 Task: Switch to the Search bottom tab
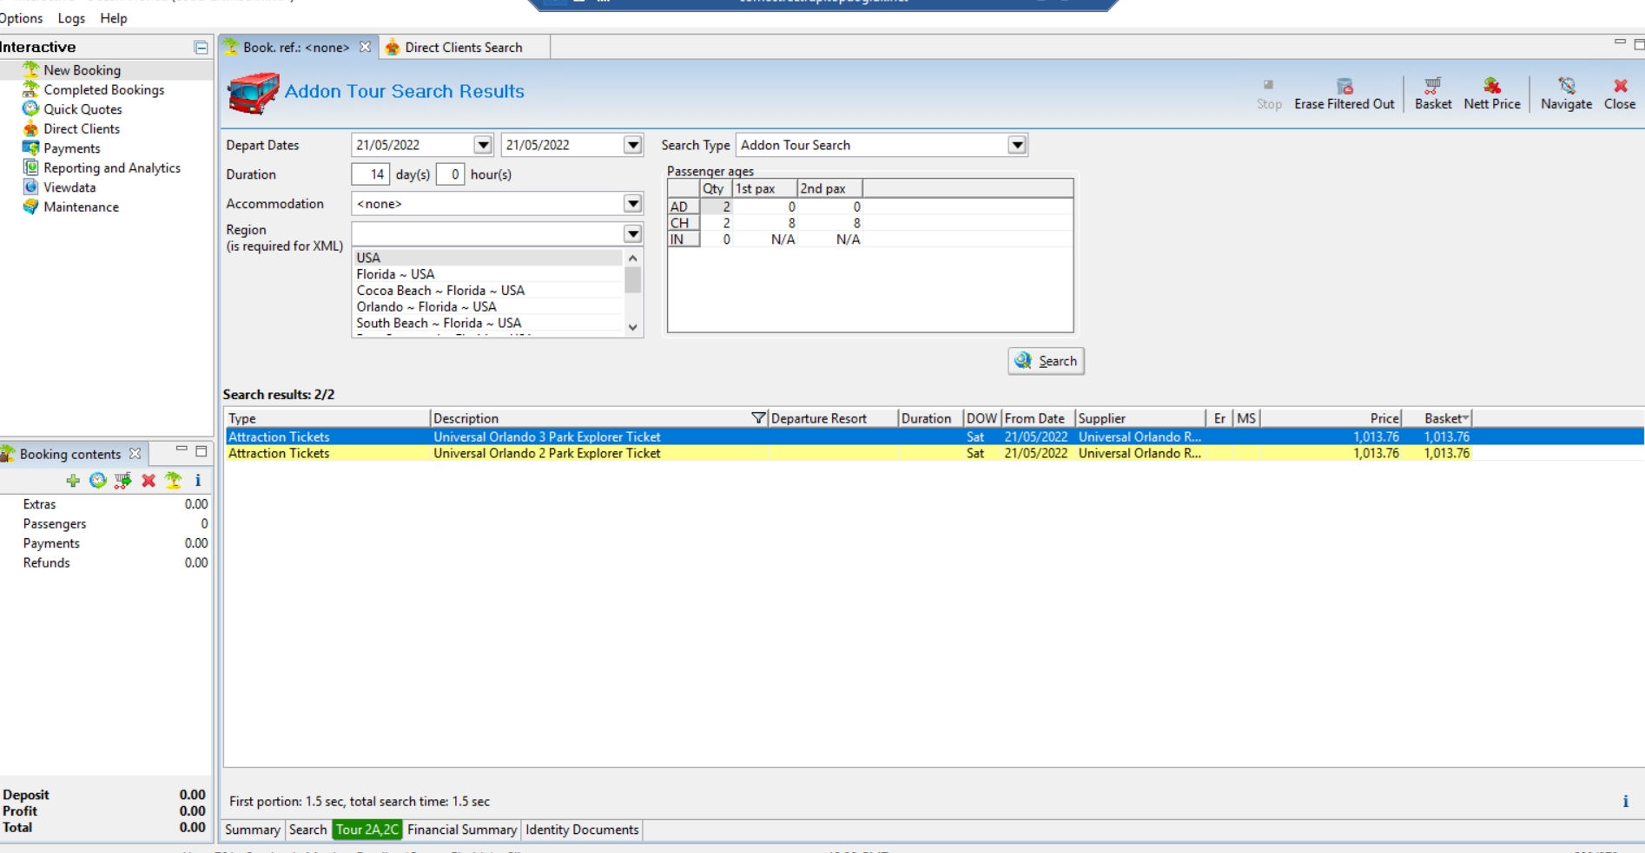point(307,830)
